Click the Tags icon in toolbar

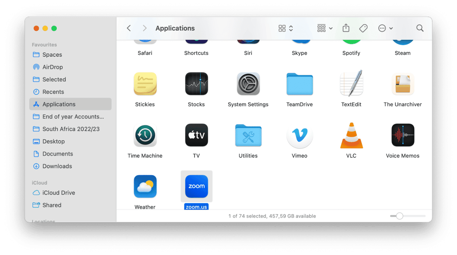coord(363,28)
